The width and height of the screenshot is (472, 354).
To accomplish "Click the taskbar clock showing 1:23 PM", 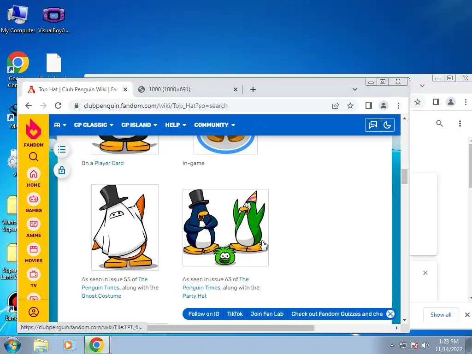I will 448,345.
